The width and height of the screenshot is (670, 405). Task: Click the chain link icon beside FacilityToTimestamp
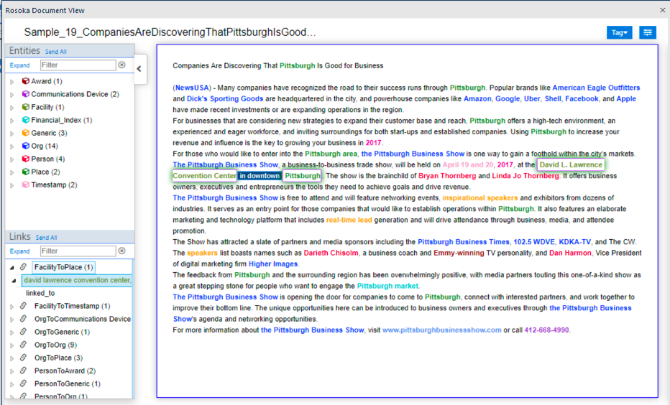(24, 306)
